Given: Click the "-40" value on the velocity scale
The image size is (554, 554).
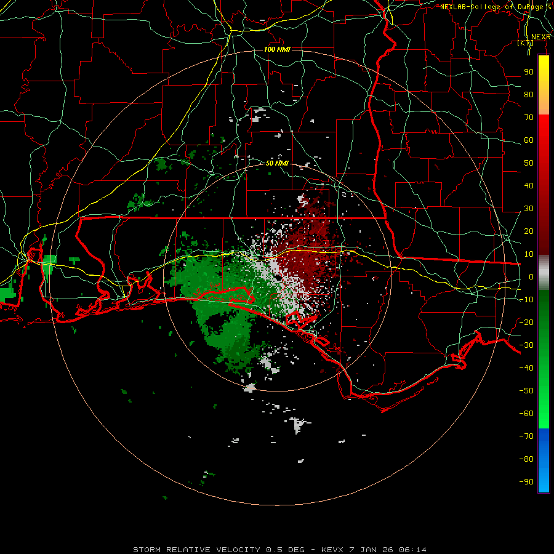Looking at the screenshot, I should [x=526, y=368].
